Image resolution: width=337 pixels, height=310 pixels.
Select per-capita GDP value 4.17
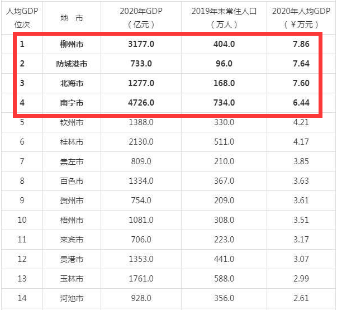(x=301, y=142)
